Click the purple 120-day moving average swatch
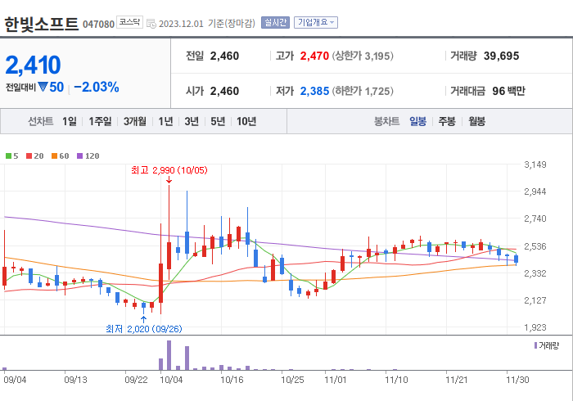This screenshot has width=573, height=401. pos(79,156)
